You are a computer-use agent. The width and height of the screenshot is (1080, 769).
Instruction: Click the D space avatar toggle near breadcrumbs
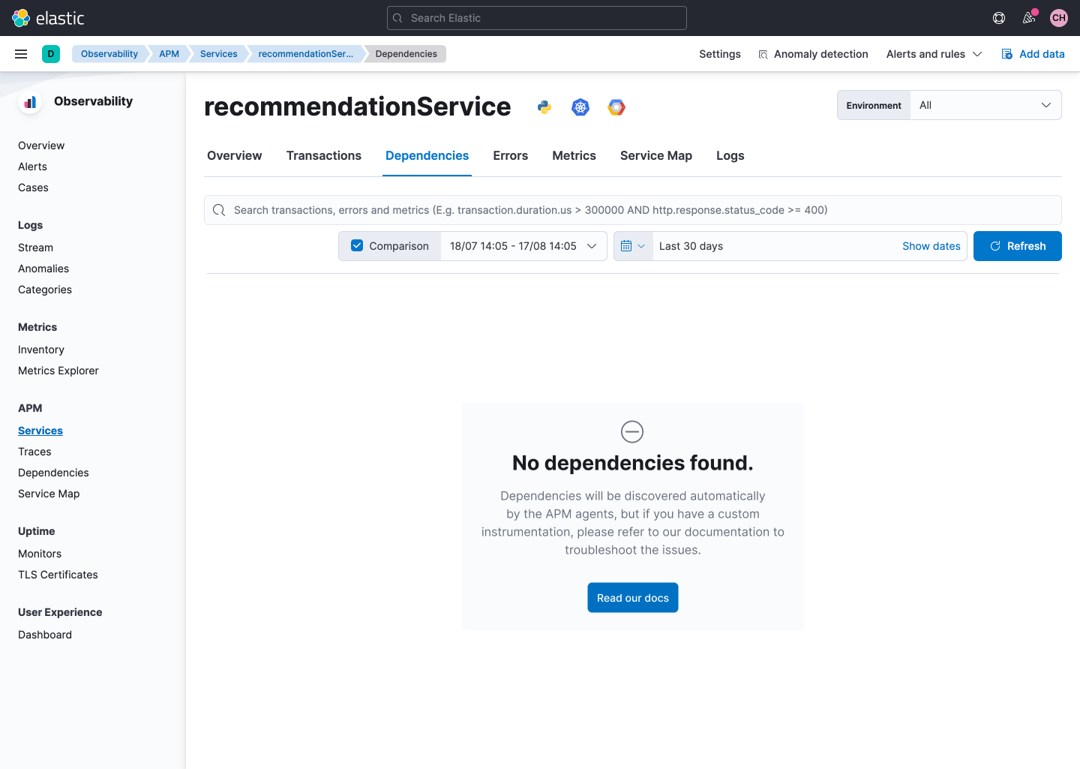[x=50, y=53]
